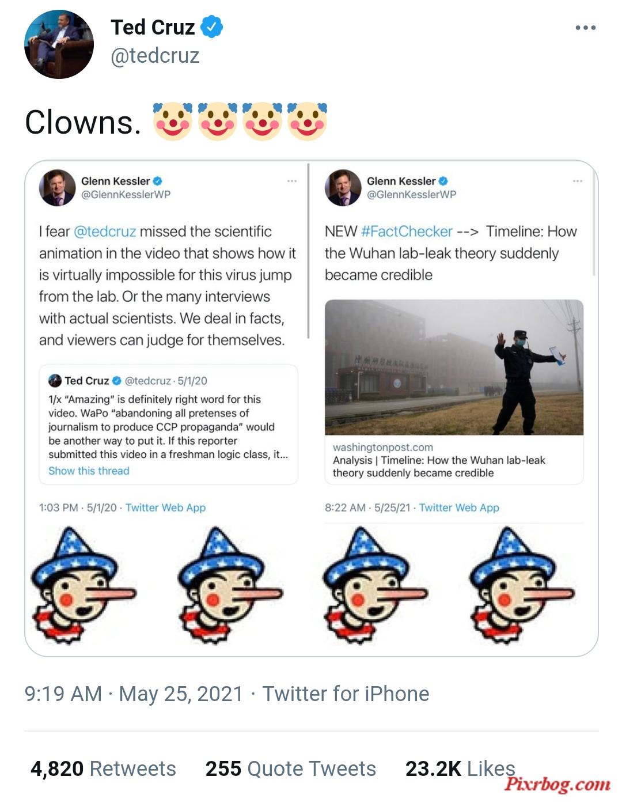622x803 pixels.
Task: Open the Wuhan lab article image
Action: pos(454,367)
